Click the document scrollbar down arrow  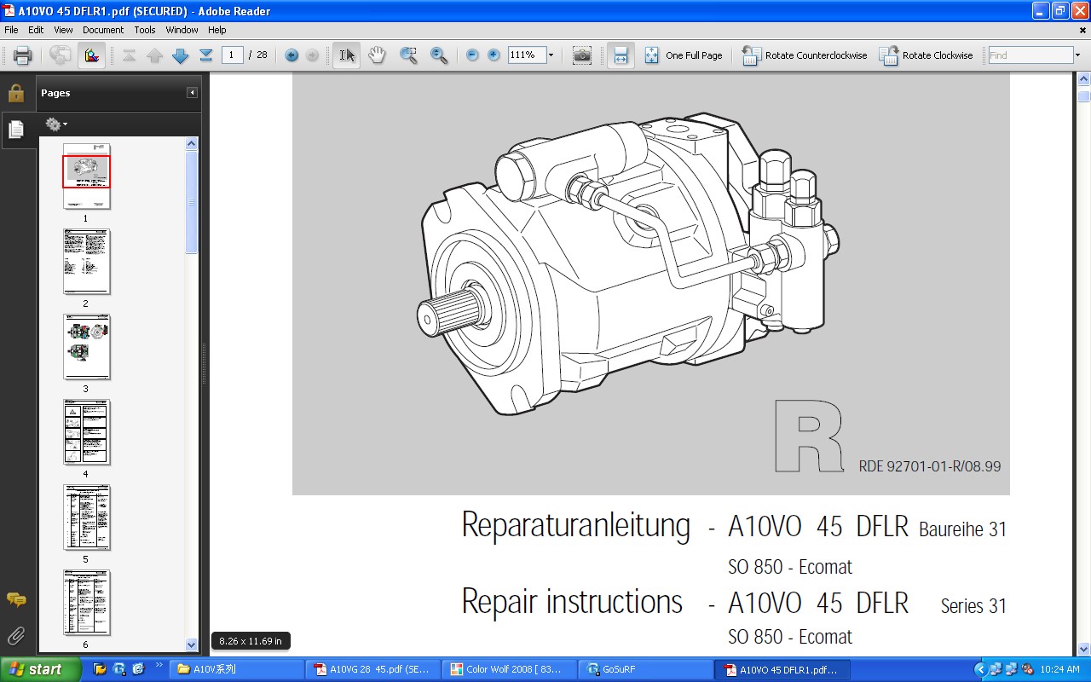click(1084, 649)
